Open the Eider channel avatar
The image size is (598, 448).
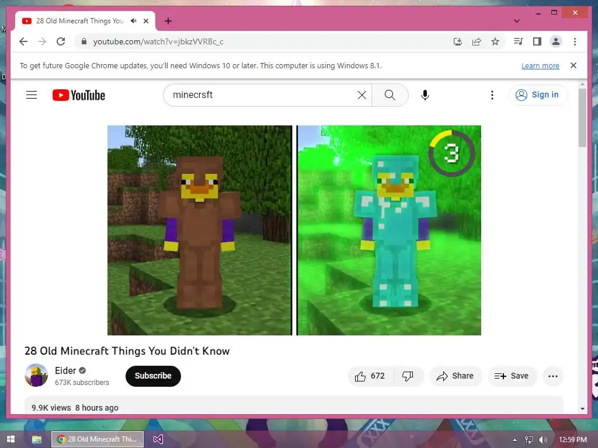[36, 375]
